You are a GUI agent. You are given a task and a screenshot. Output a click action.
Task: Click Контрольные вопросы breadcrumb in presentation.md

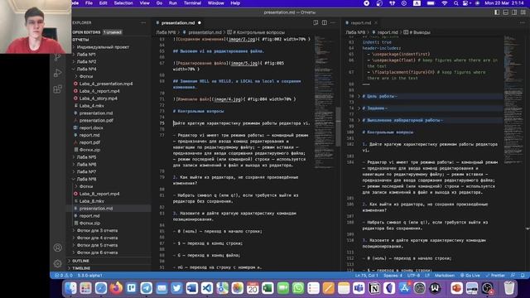[258, 32]
